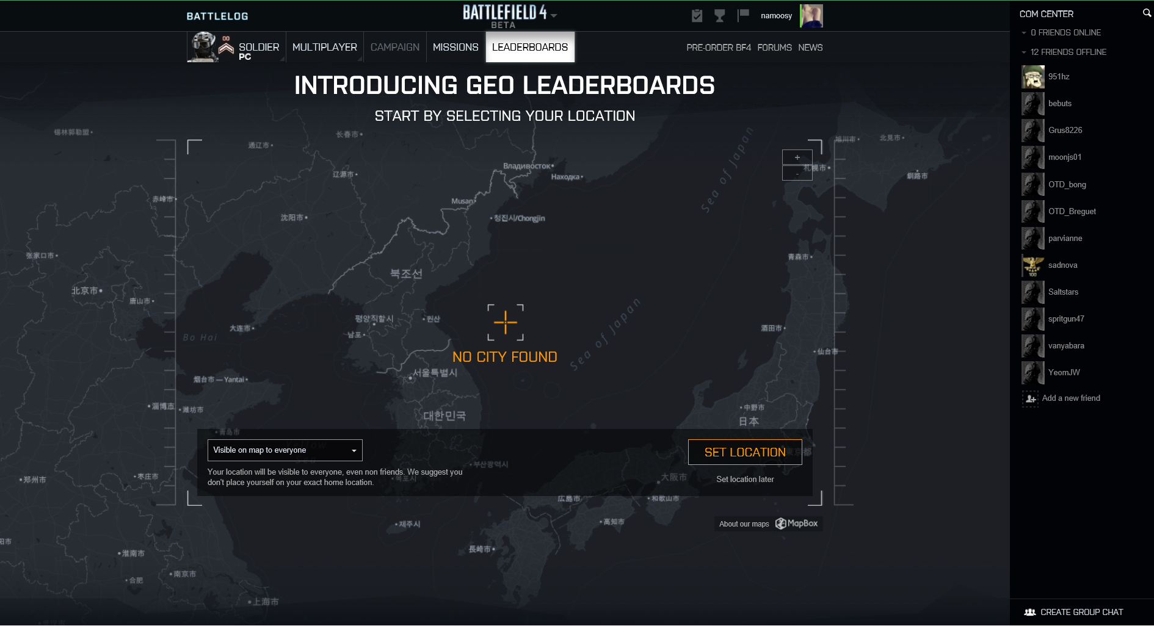Viewport: 1154px width, 626px height.
Task: Search friends with magnifier icon in Com Center
Action: (1147, 13)
